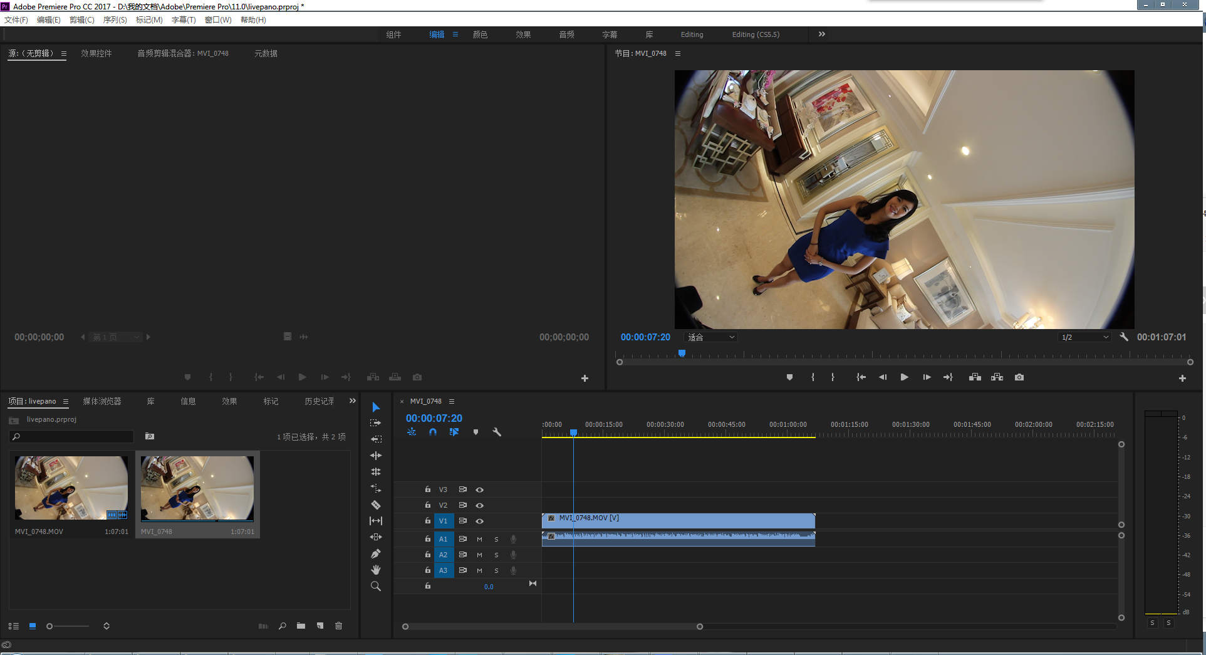Toggle V1 track output eye icon
This screenshot has width=1206, height=655.
click(x=479, y=521)
